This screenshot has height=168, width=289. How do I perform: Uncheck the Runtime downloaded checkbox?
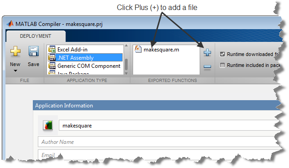coord(222,54)
